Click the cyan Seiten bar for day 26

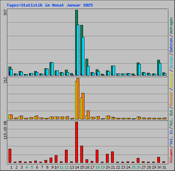click(139, 70)
